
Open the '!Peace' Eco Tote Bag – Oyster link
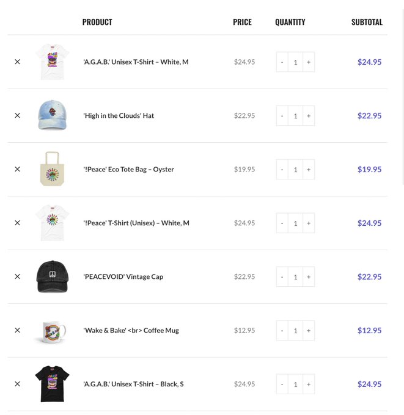point(128,170)
